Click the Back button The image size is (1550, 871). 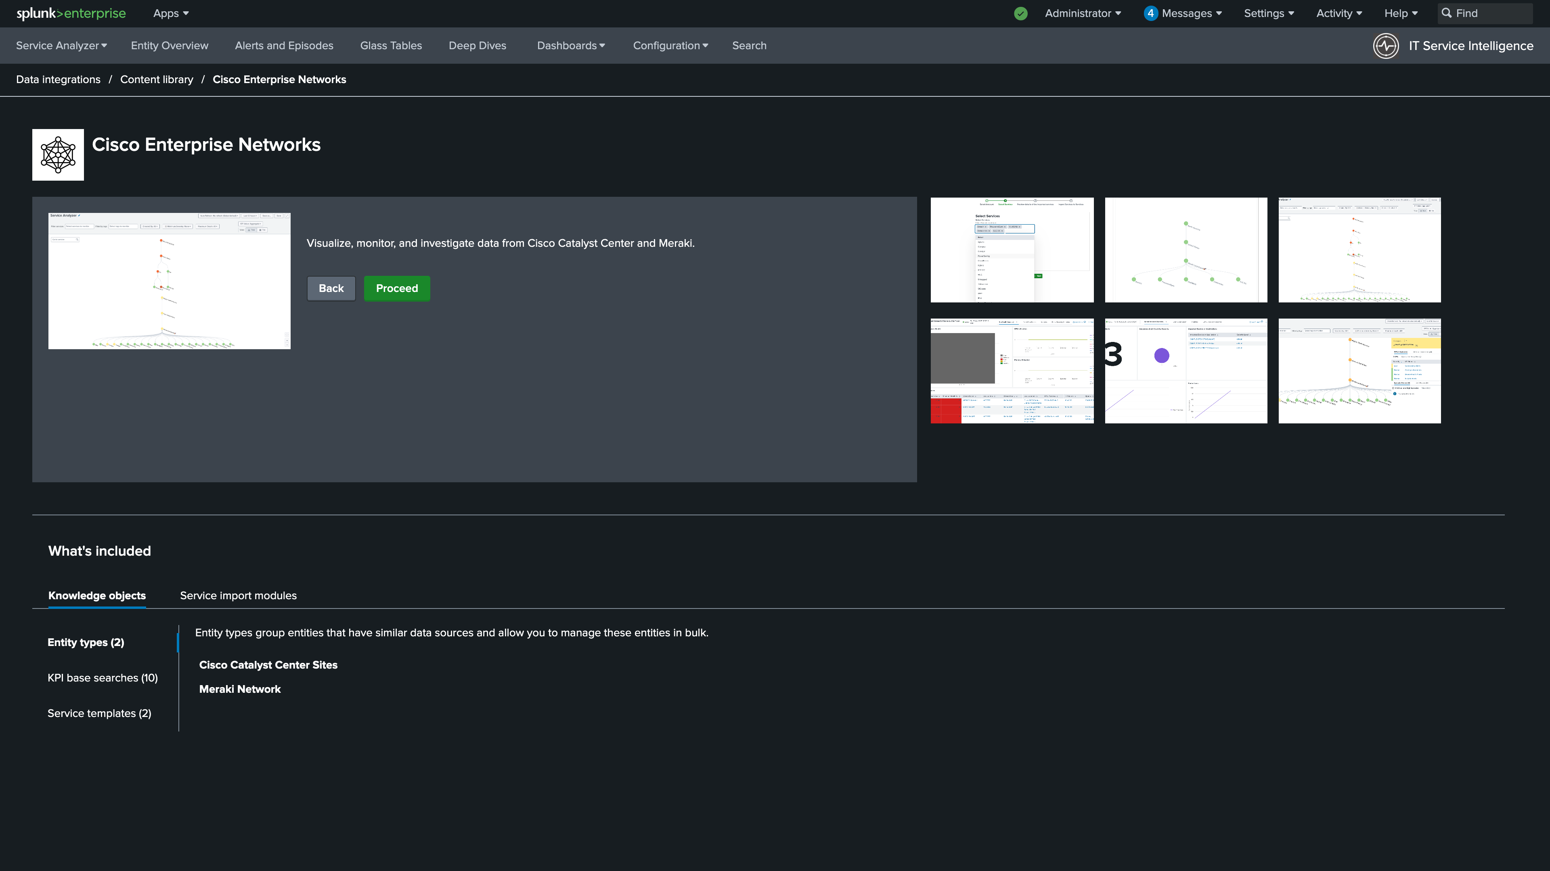pos(331,289)
